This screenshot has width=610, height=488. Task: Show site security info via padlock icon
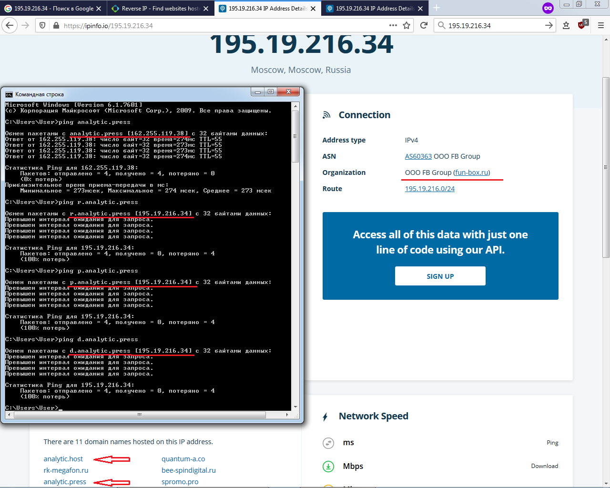56,25
